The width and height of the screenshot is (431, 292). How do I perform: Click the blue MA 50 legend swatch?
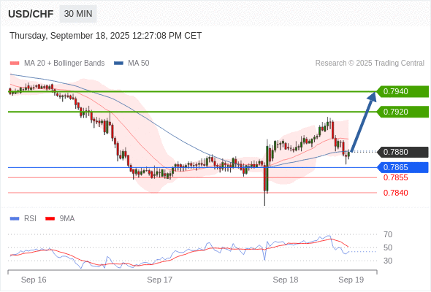[118, 64]
